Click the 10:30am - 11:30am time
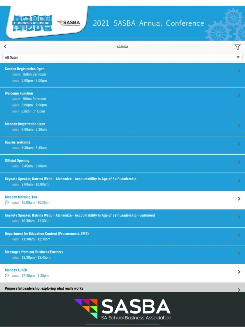245x327 pixels. [36, 221]
